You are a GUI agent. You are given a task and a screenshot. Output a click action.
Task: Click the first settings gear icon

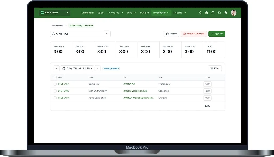tap(207, 13)
